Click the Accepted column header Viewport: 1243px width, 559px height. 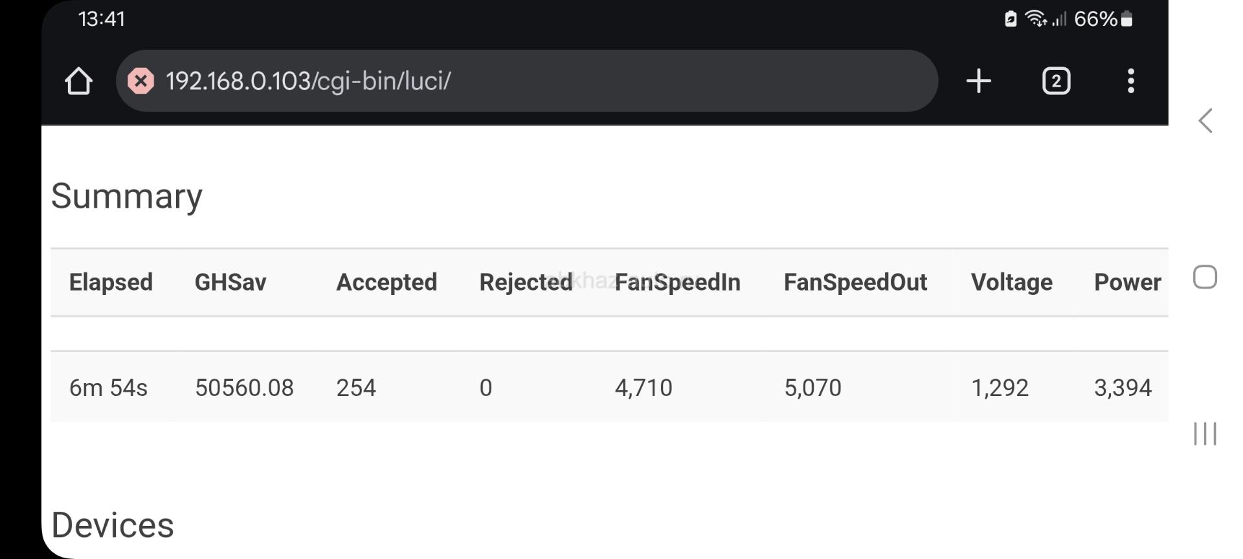coord(386,282)
